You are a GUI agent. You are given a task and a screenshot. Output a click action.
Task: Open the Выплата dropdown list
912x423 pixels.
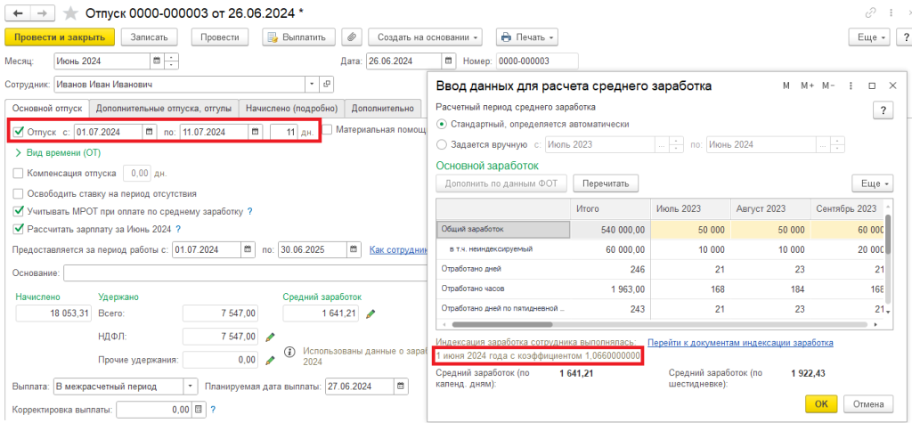(x=191, y=386)
